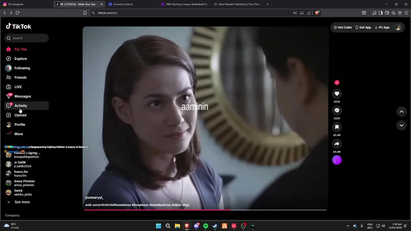Reload the page

[17, 13]
